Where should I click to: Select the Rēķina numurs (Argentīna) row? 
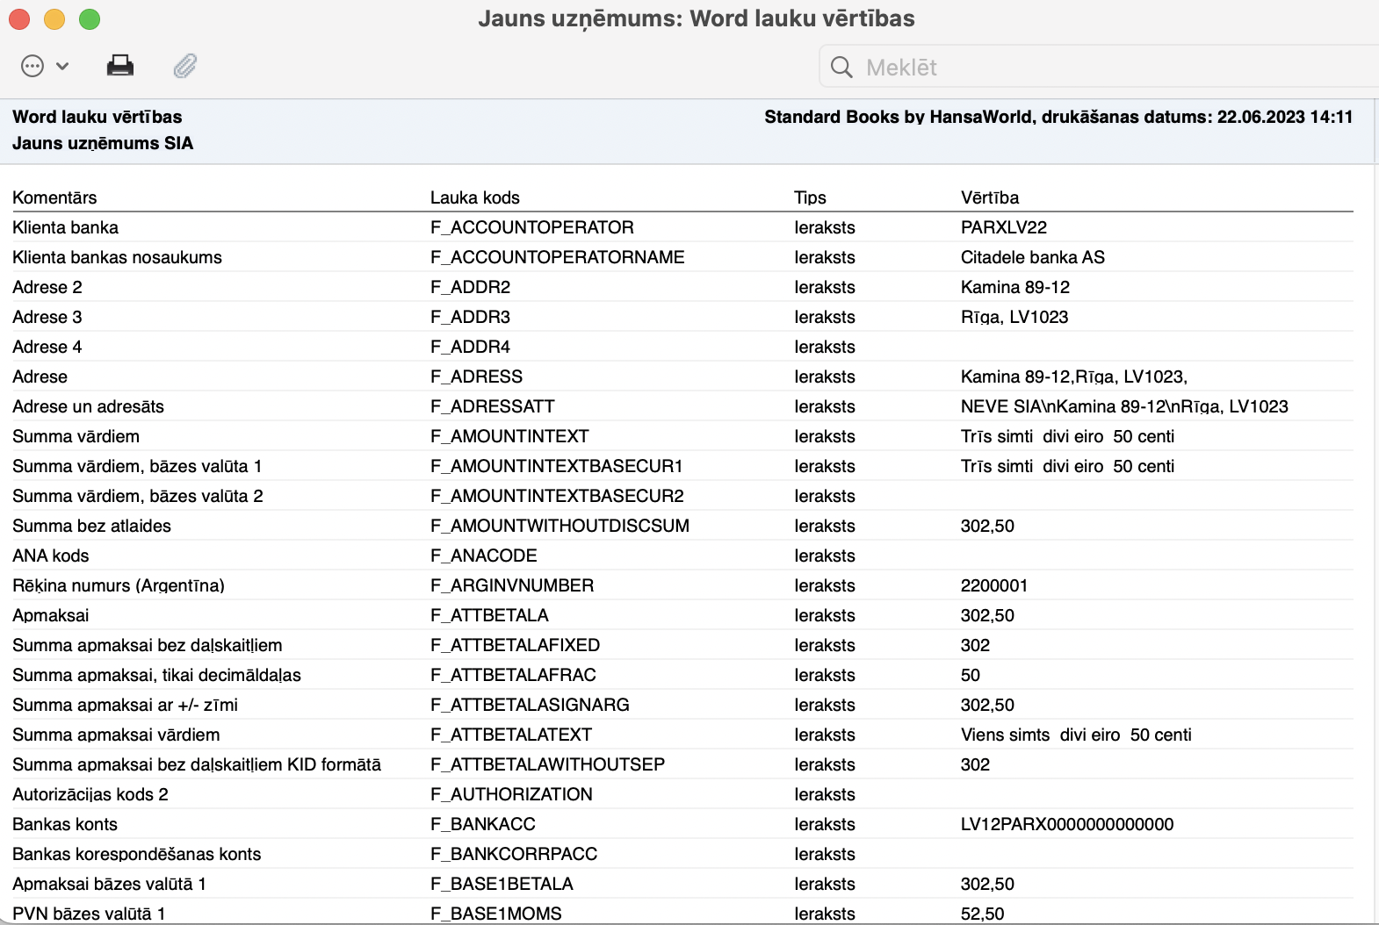click(x=682, y=585)
